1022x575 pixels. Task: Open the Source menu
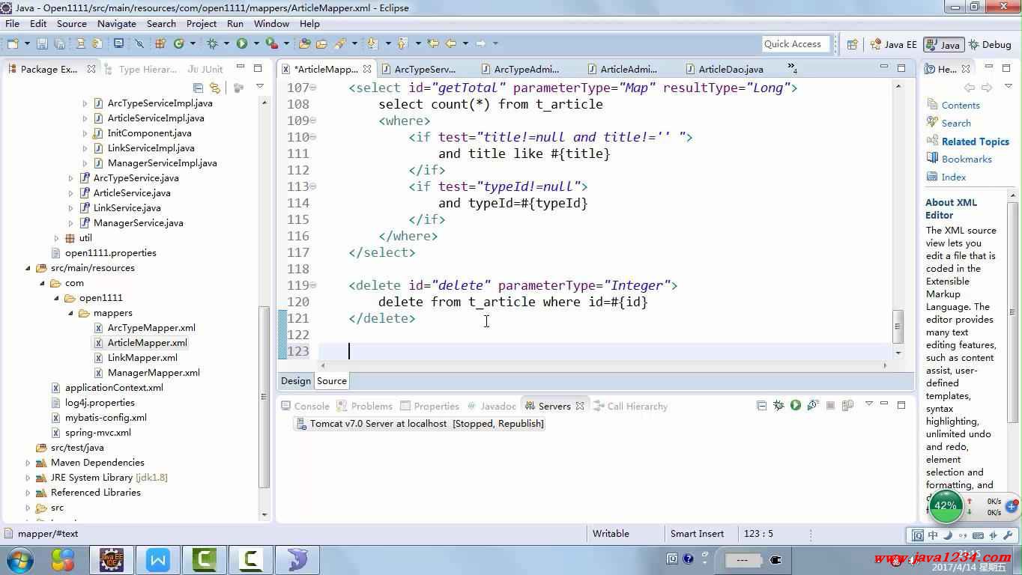(x=72, y=23)
